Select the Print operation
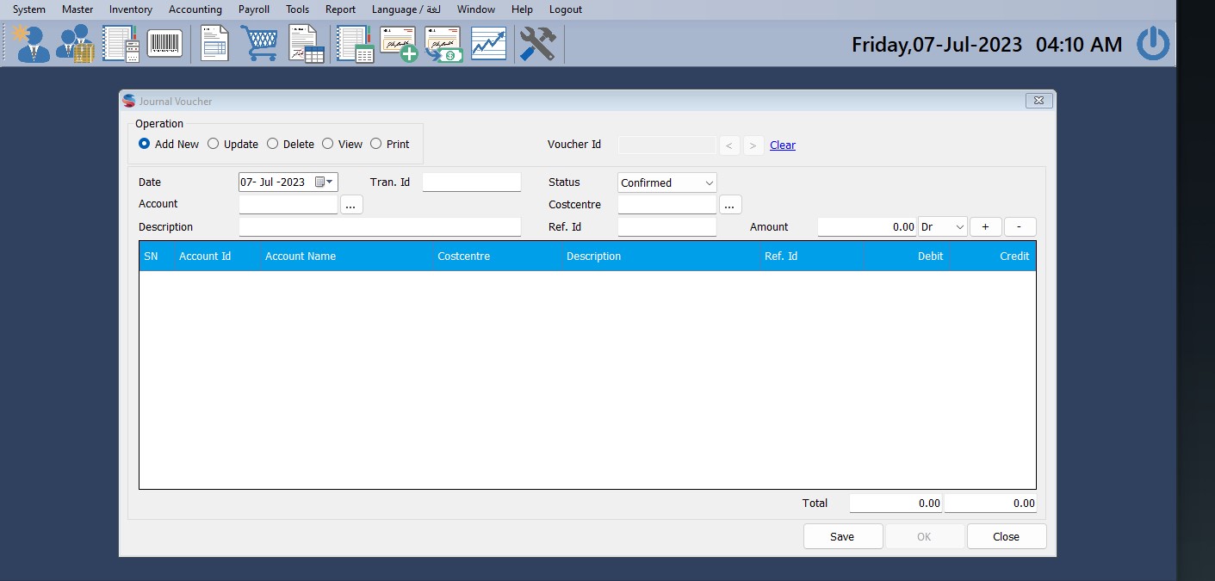Image resolution: width=1215 pixels, height=581 pixels. 389,144
